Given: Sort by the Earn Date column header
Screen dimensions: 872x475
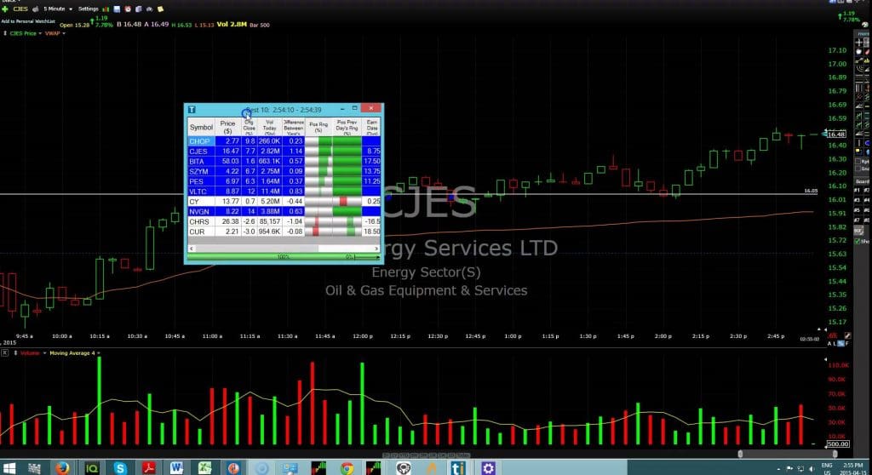Looking at the screenshot, I should click(x=371, y=127).
